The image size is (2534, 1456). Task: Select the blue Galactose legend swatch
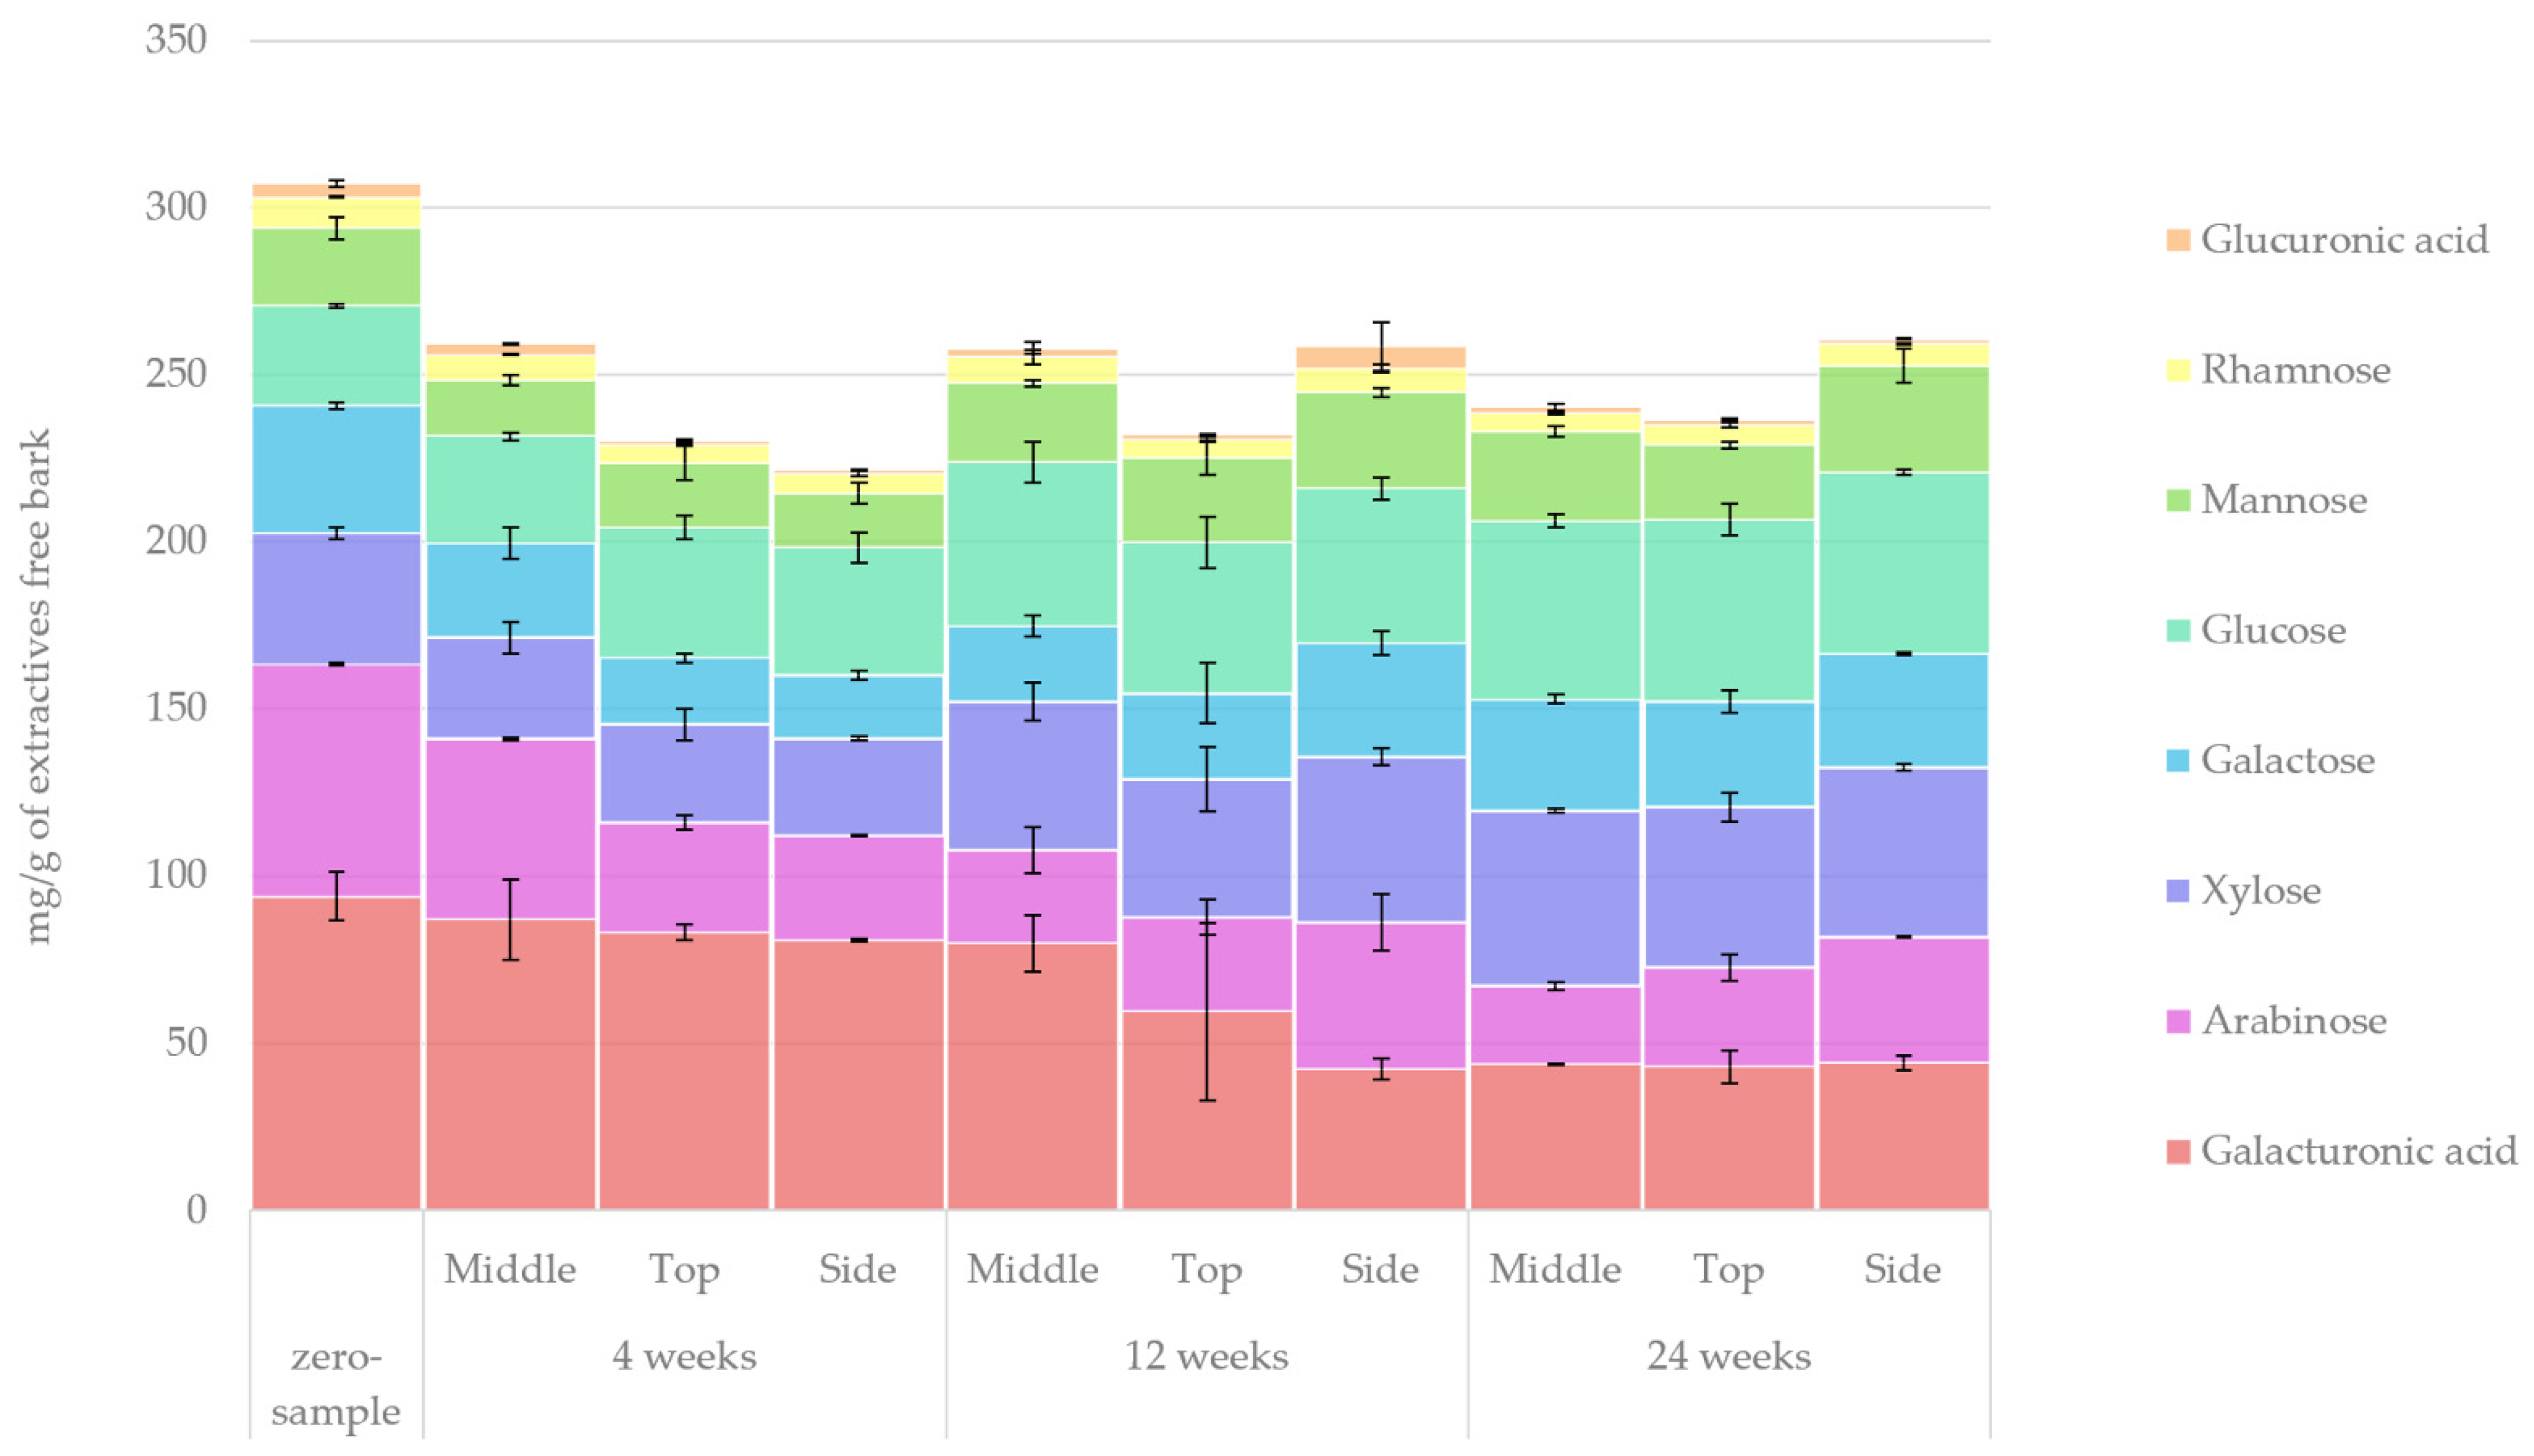[2178, 760]
